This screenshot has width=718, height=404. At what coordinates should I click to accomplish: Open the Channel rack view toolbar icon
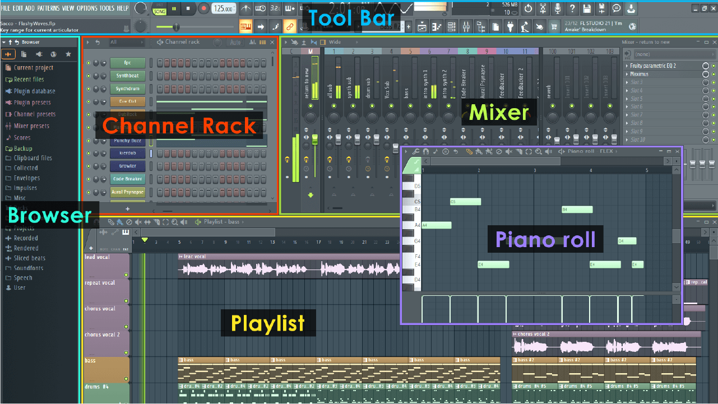tap(451, 27)
